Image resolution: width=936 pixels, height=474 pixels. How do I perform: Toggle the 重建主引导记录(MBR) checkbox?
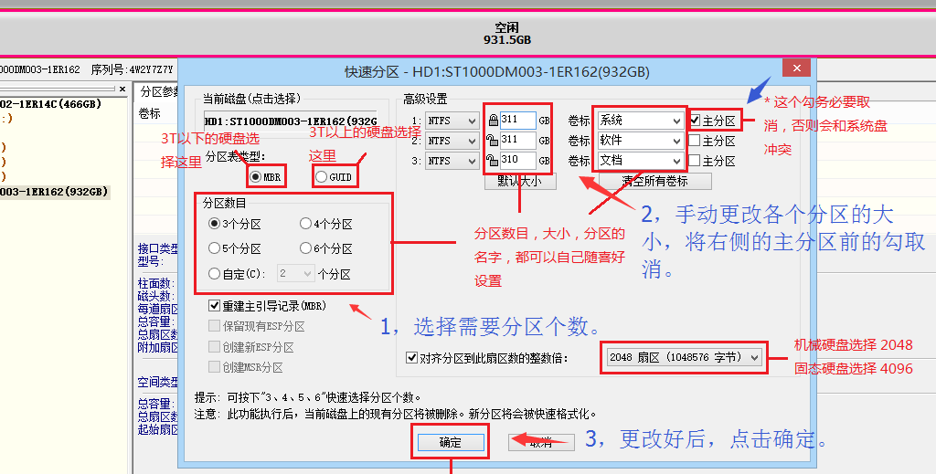[214, 306]
